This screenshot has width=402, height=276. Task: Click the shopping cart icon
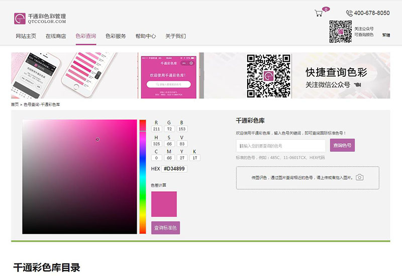tap(319, 13)
